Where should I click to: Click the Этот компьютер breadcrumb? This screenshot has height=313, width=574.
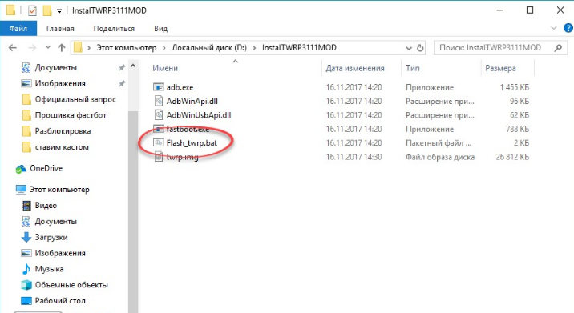click(x=127, y=48)
